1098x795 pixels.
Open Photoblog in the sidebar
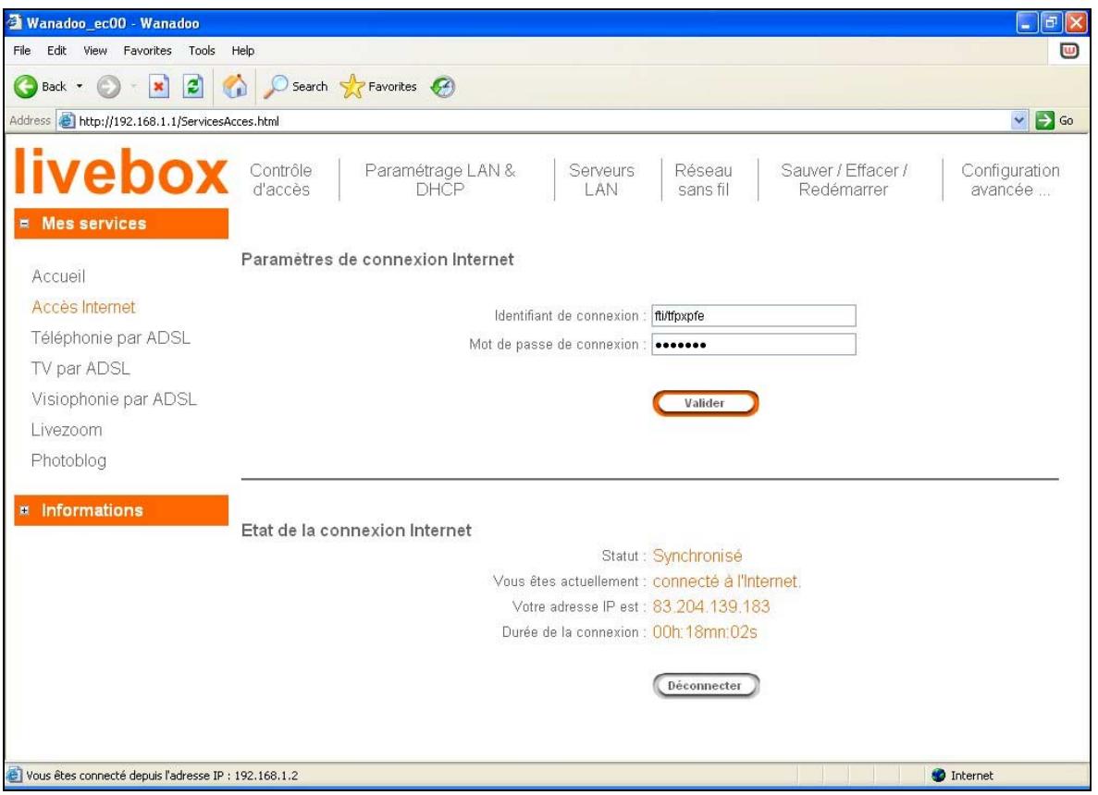pos(68,461)
